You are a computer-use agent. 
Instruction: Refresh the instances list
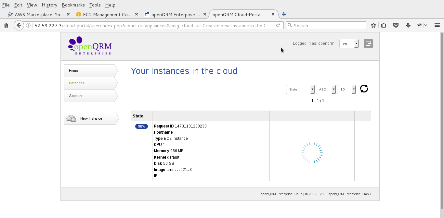[364, 89]
